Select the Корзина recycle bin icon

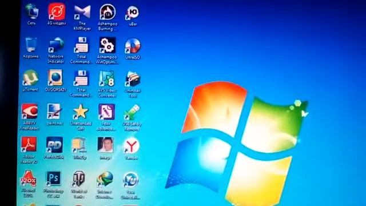pyautogui.click(x=31, y=45)
